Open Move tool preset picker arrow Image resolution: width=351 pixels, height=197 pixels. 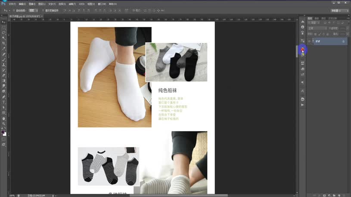tap(9, 10)
